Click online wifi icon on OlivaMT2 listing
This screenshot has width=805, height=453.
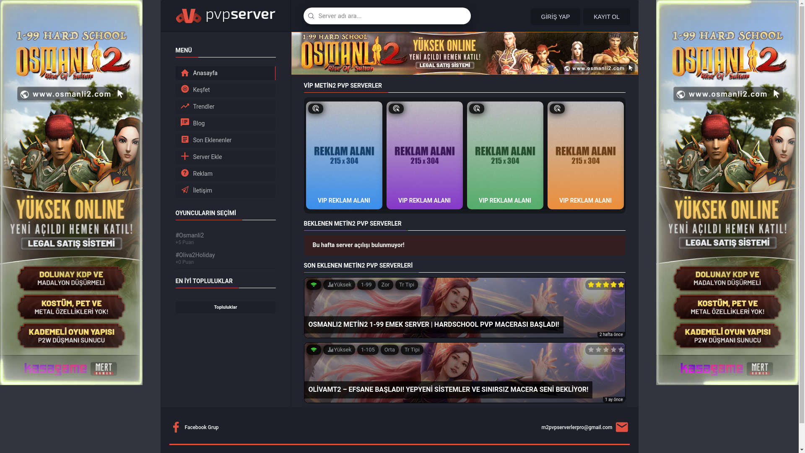pyautogui.click(x=314, y=350)
